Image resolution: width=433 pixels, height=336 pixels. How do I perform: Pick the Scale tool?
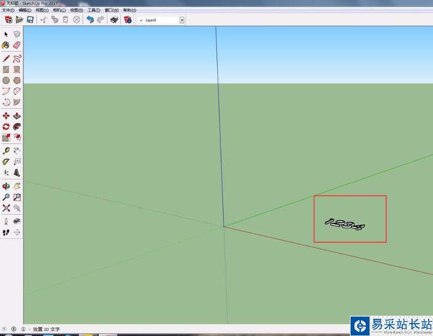(x=6, y=137)
